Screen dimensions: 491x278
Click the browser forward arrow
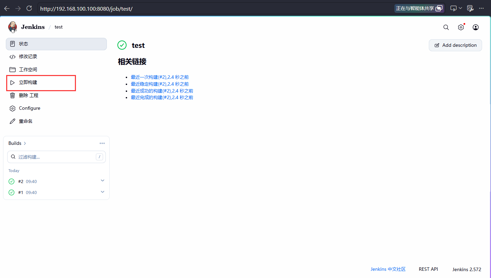18,9
